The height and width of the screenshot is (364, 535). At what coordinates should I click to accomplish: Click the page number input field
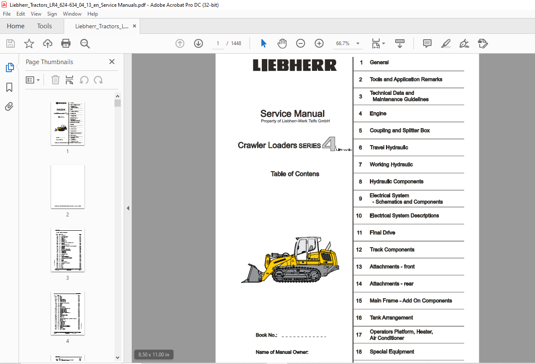(218, 43)
